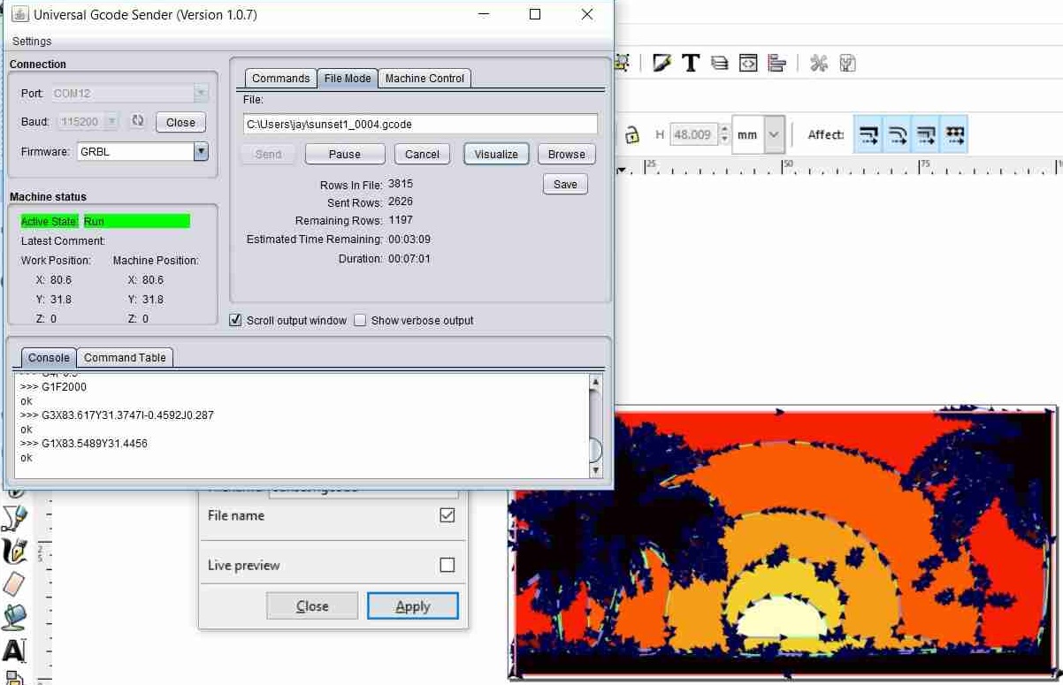The height and width of the screenshot is (685, 1063).
Task: Open the Baud 115200 dropdown
Action: click(x=111, y=122)
